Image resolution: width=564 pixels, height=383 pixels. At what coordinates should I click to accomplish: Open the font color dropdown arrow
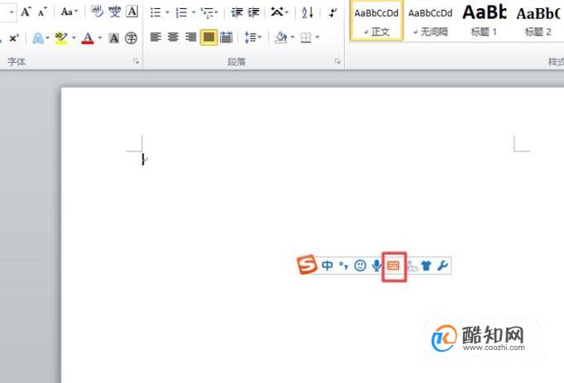pyautogui.click(x=99, y=38)
